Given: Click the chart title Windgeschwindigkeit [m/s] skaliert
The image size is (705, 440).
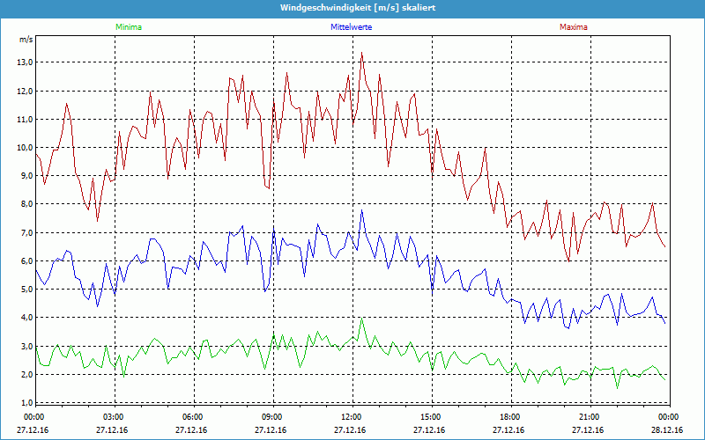Looking at the screenshot, I should [358, 8].
